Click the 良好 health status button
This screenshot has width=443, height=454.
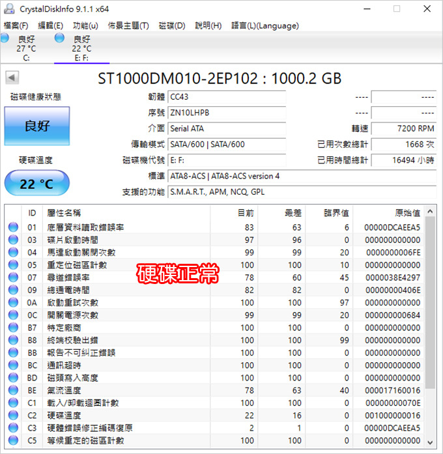click(x=37, y=126)
